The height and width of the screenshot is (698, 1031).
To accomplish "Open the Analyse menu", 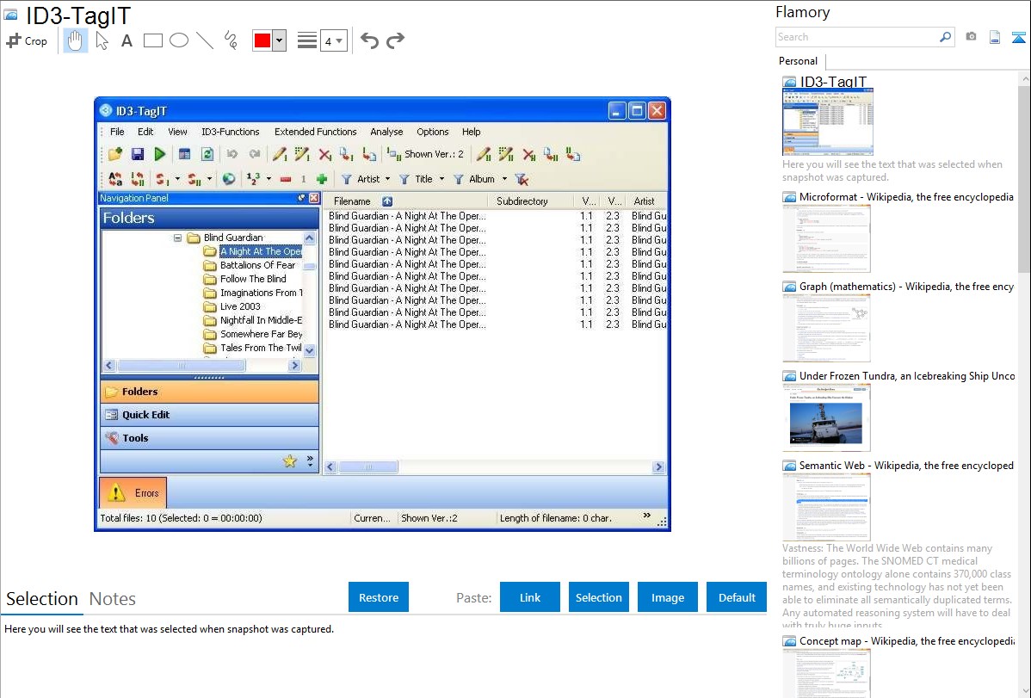I will click(386, 132).
